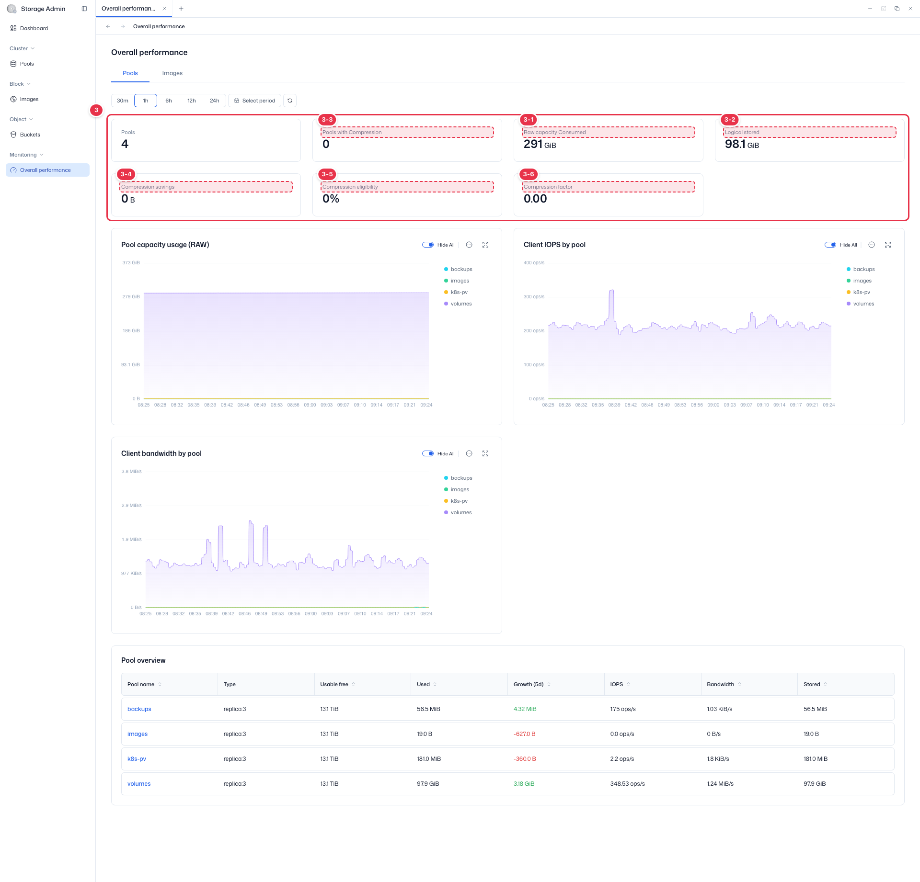Toggle volumes series in Client IOPS legend
Viewport: 920px width, 882px height.
861,304
